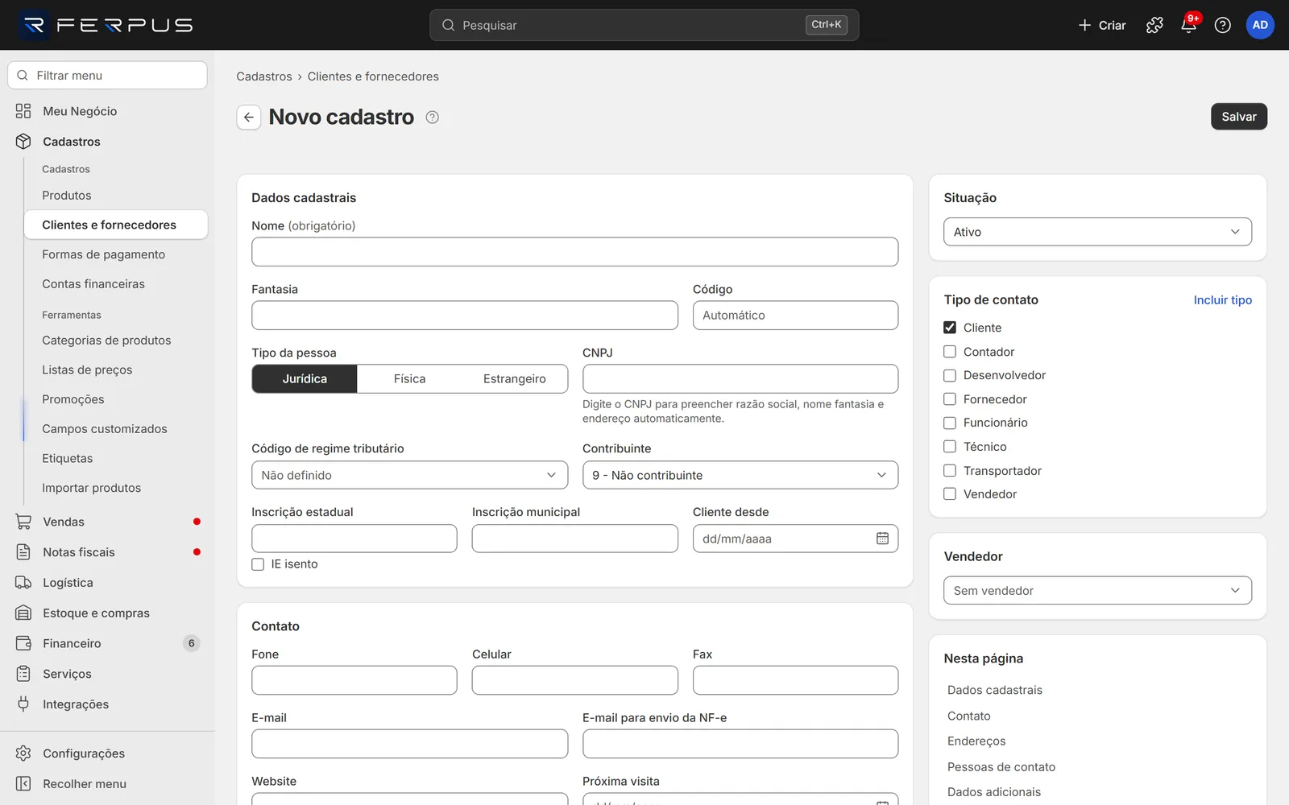The image size is (1289, 805).
Task: Open the Situação dropdown showing Ativo
Action: point(1097,232)
